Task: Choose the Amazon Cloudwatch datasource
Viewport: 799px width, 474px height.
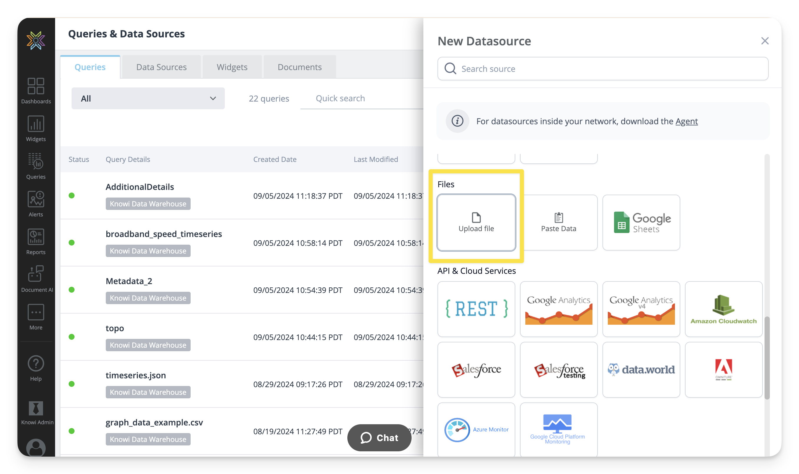Action: click(724, 309)
